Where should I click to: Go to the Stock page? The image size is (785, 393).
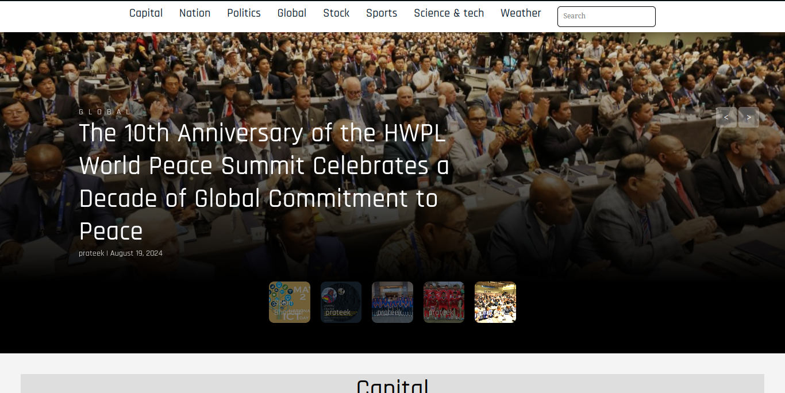[x=336, y=13]
